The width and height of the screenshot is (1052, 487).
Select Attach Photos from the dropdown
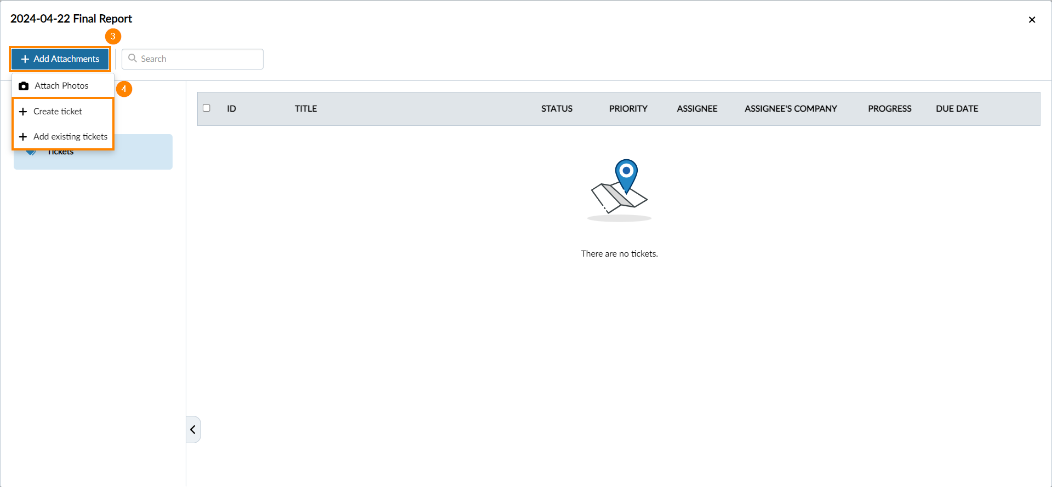pyautogui.click(x=63, y=86)
